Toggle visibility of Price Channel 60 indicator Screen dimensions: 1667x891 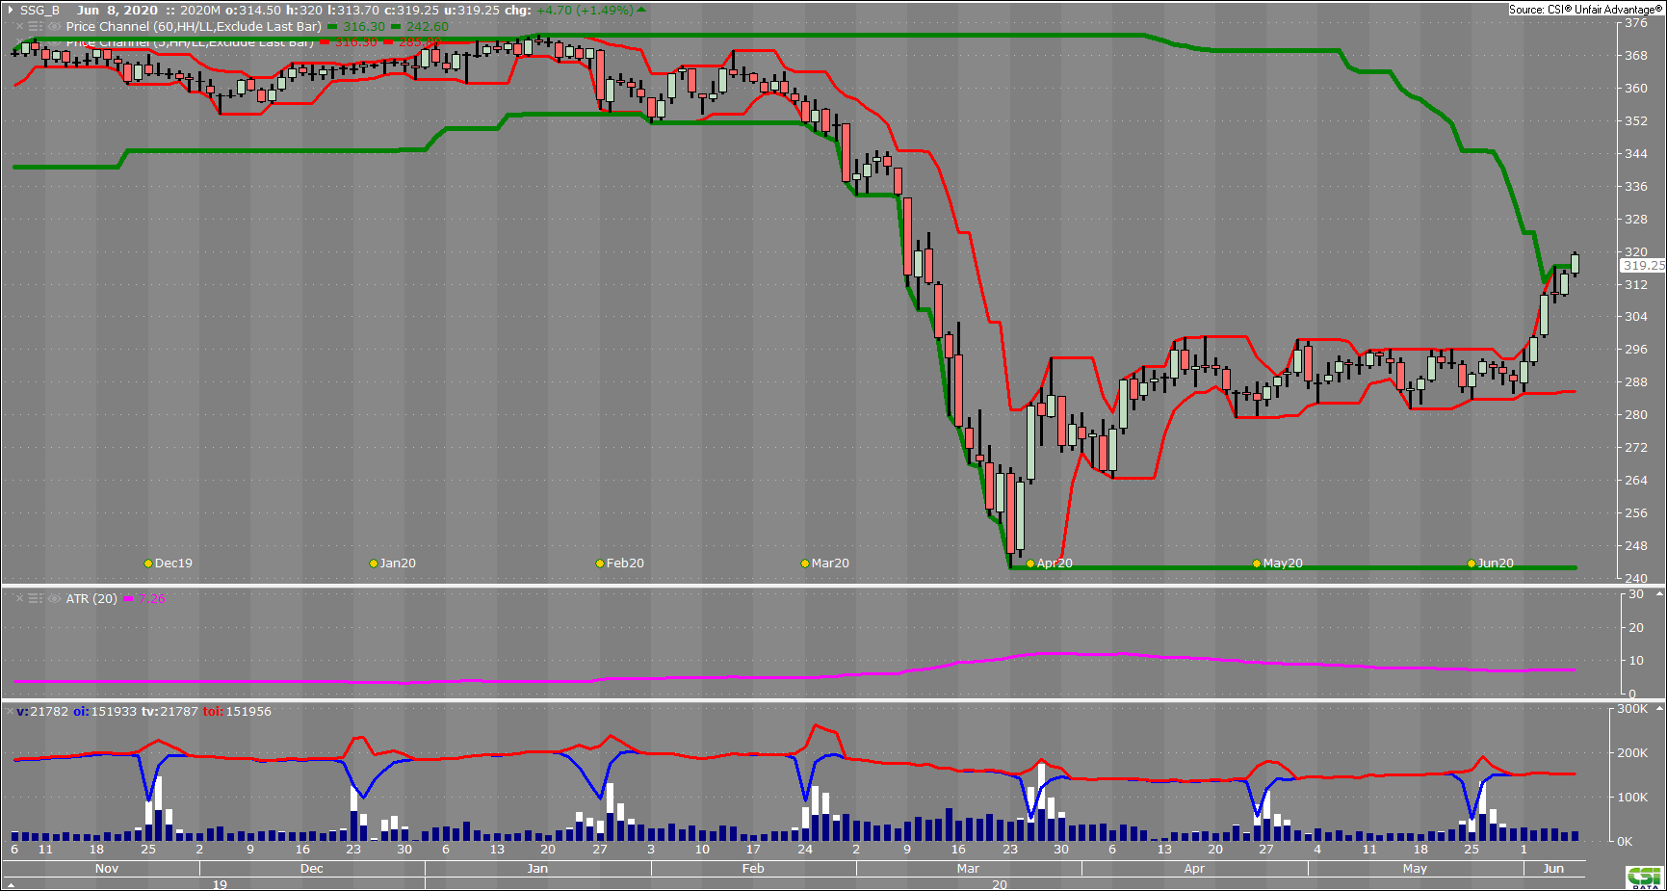point(54,27)
